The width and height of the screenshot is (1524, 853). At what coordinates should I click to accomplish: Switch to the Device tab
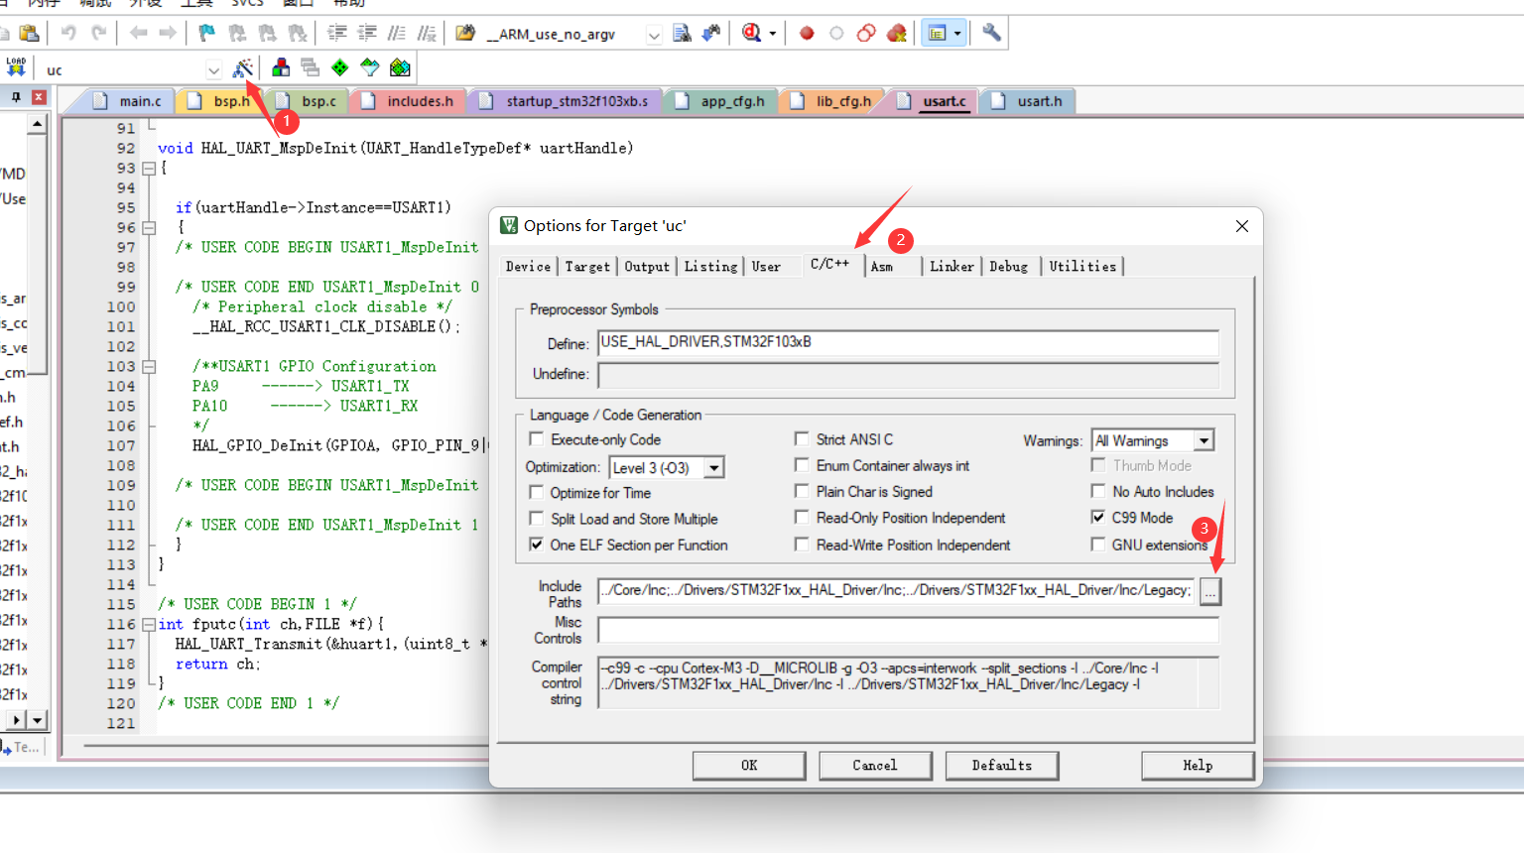(x=528, y=266)
